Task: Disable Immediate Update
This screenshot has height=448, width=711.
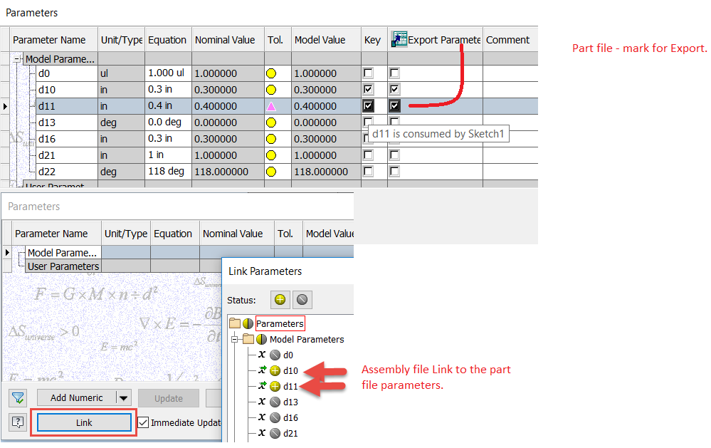Action: pos(143,422)
